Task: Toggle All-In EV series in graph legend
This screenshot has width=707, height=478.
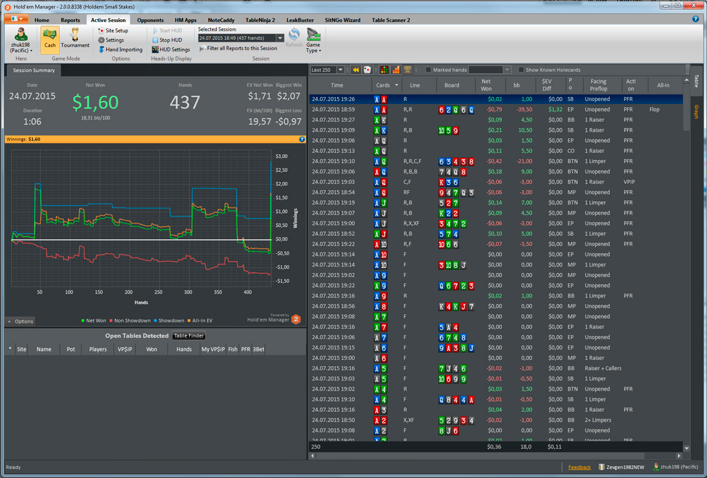Action: click(x=200, y=321)
